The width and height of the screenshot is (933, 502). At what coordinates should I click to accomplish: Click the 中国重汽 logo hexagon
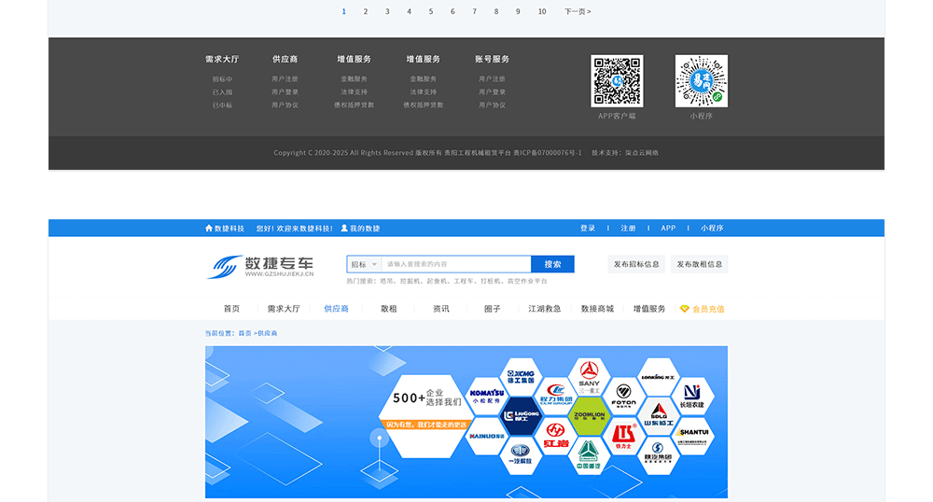[x=589, y=455]
